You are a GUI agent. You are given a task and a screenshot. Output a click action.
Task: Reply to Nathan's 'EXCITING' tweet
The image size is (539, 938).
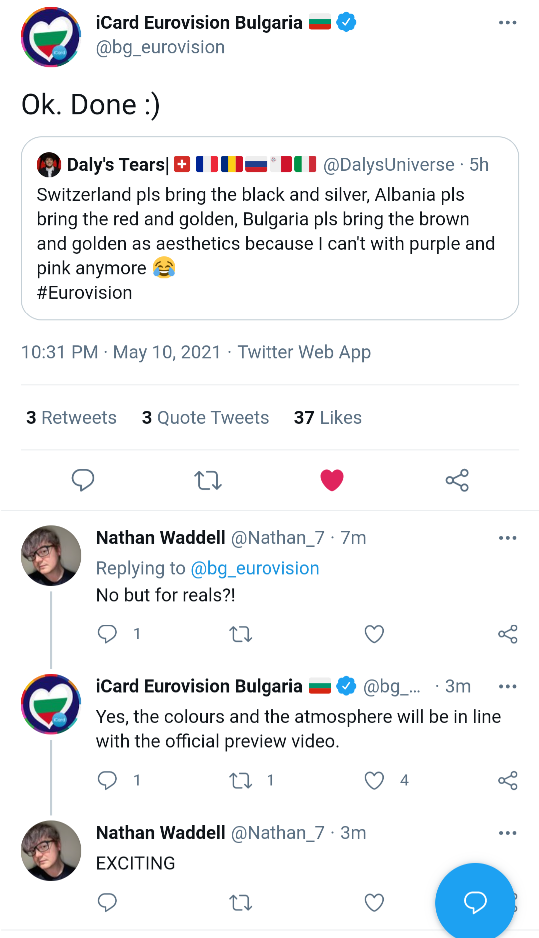(x=107, y=902)
